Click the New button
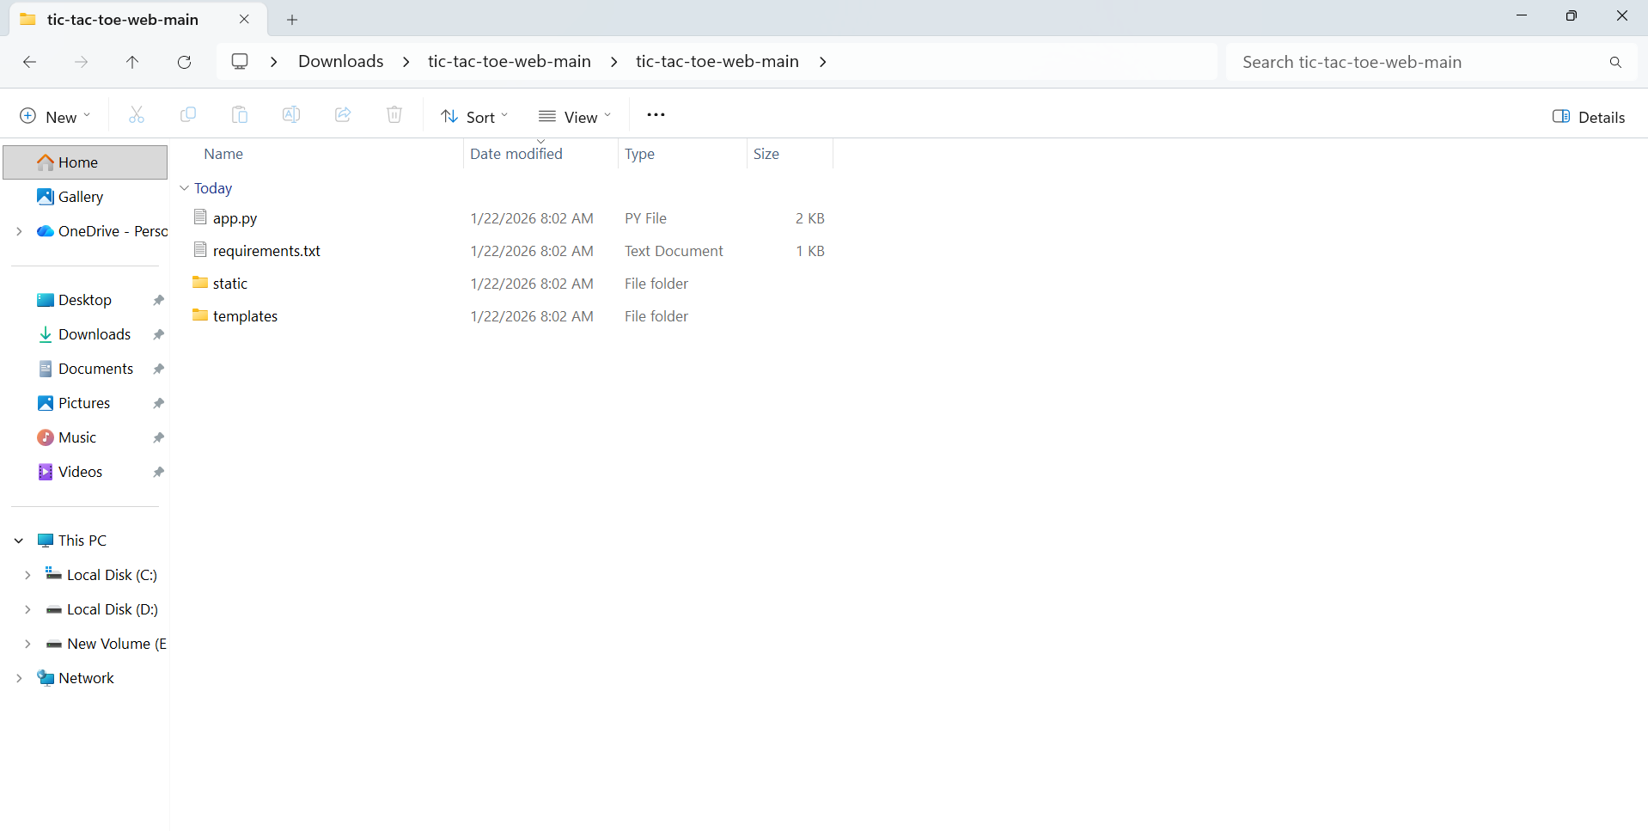Screen dimensions: 1648x831 click(54, 117)
